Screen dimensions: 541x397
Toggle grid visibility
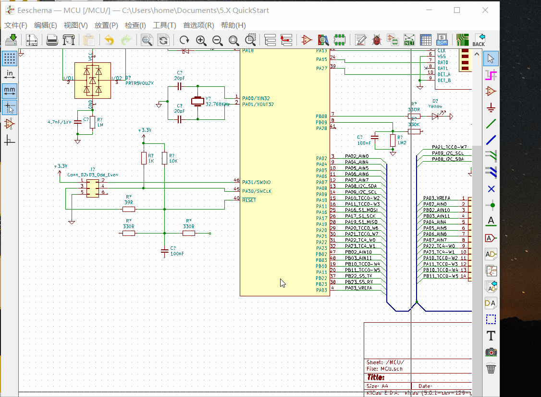coord(9,58)
